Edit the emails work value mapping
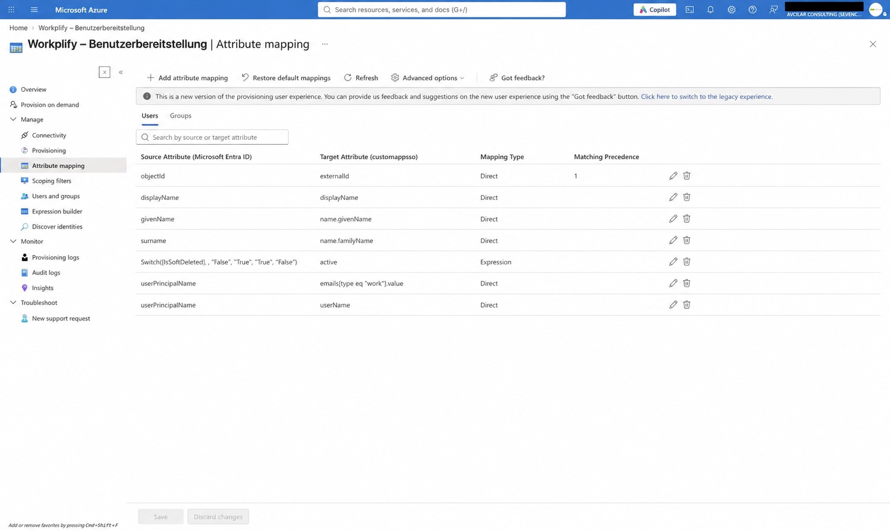Screen dimensions: 890x530 [x=673, y=283]
